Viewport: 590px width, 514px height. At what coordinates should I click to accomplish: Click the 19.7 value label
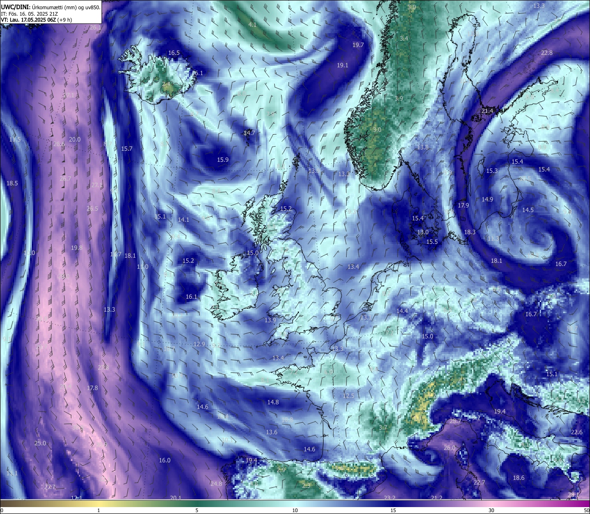click(x=358, y=45)
